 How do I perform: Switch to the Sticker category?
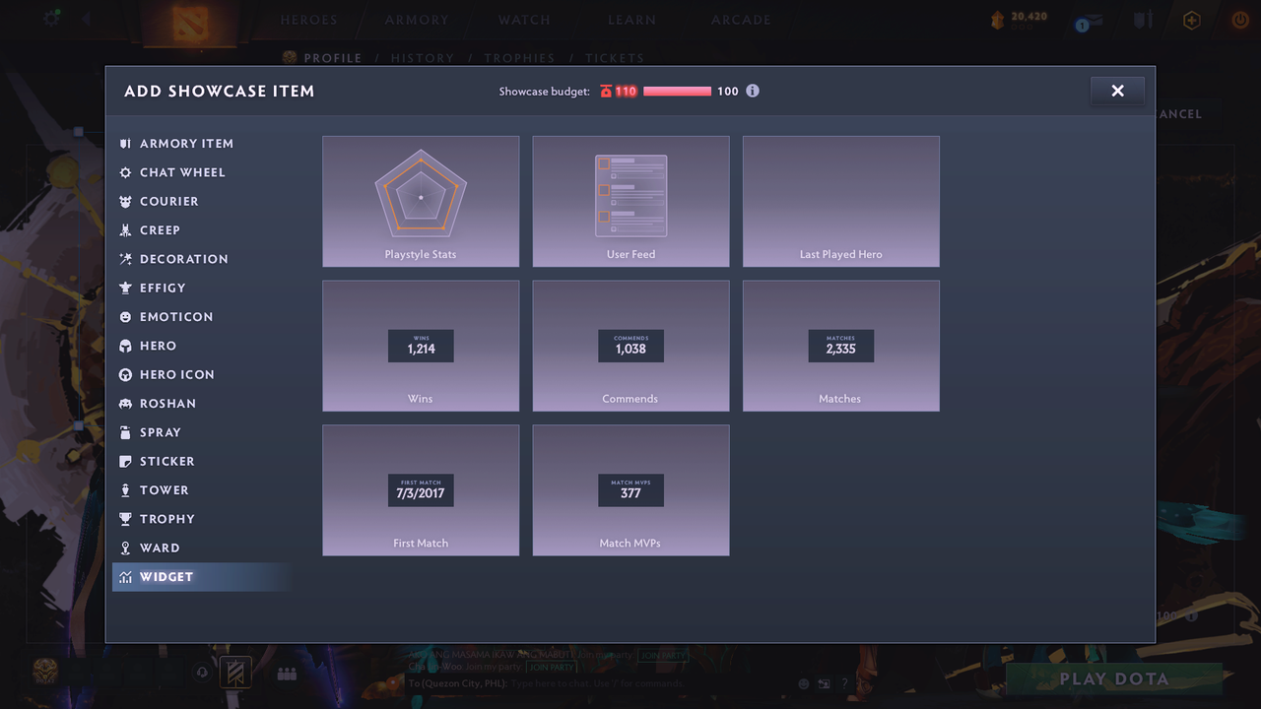[x=166, y=461]
